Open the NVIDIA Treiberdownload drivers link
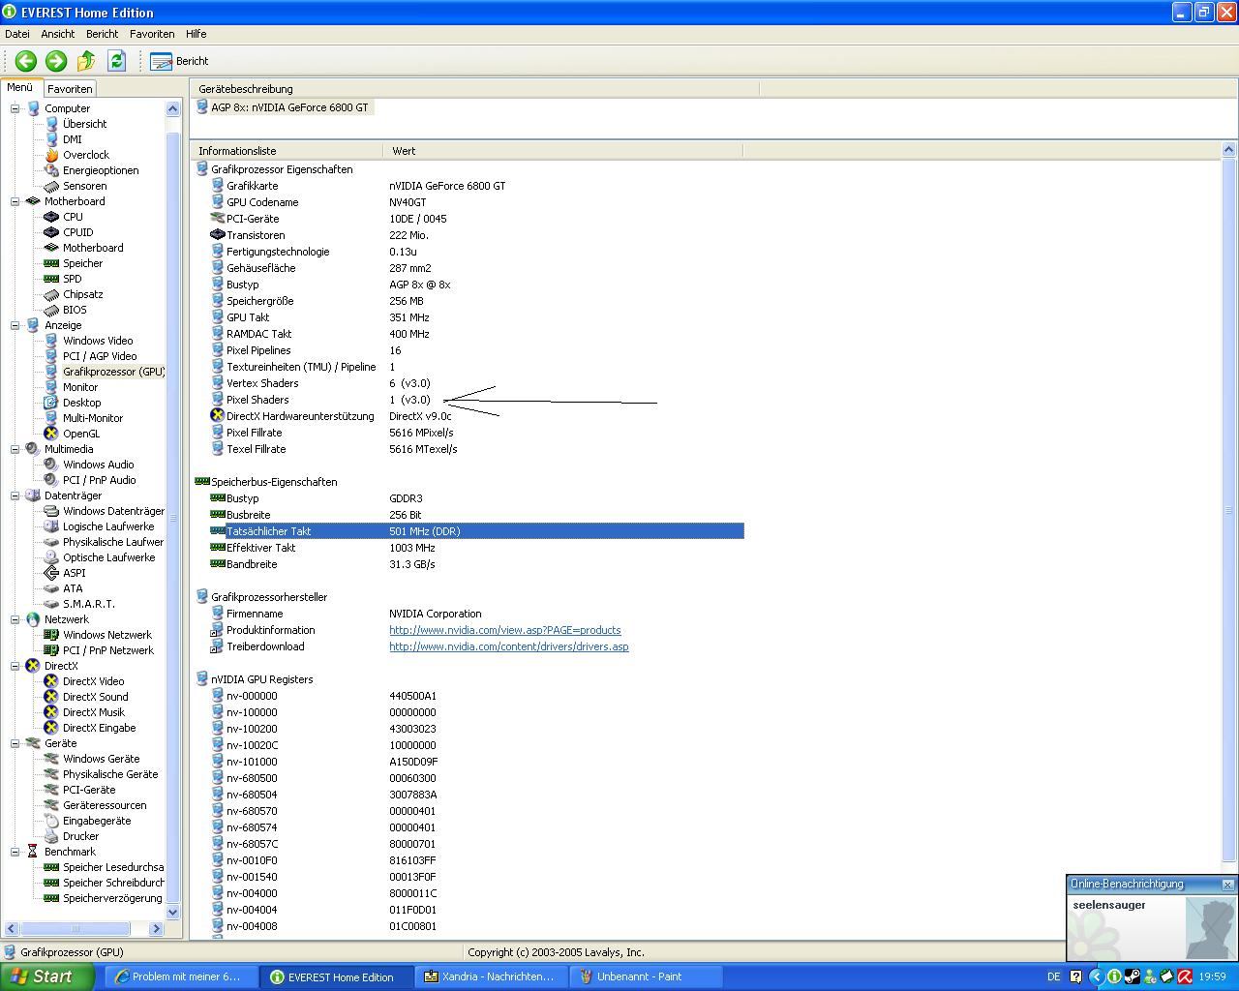 pos(509,646)
